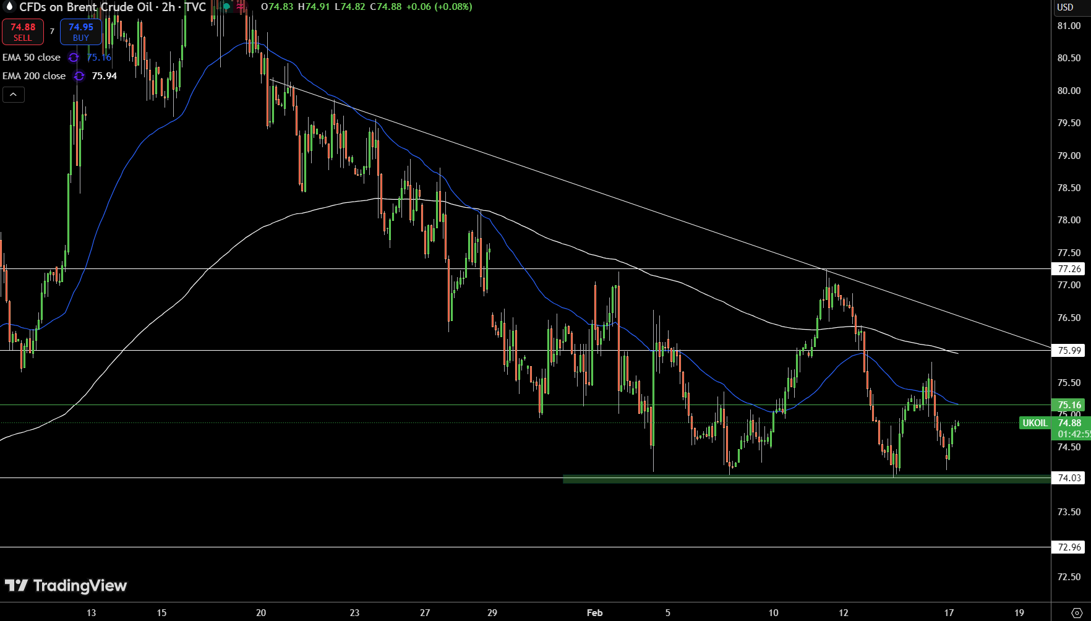Viewport: 1091px width, 621px height.
Task: Click the EMA 200 value 75.94 in legend
Action: click(x=105, y=76)
